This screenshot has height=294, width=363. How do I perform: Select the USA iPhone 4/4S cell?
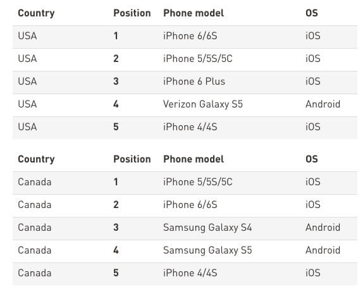pos(190,127)
